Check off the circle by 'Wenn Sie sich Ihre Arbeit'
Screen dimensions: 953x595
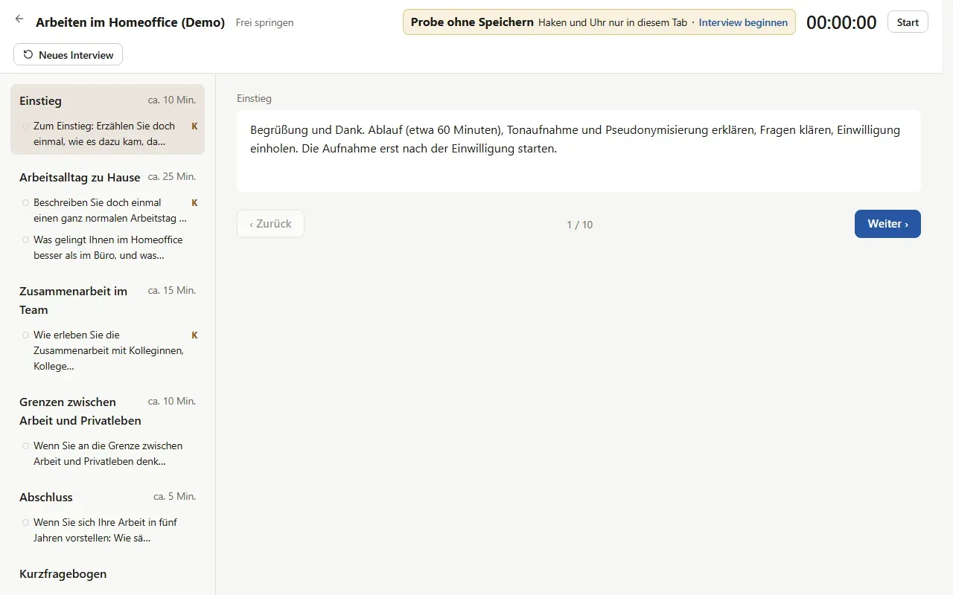tap(25, 522)
